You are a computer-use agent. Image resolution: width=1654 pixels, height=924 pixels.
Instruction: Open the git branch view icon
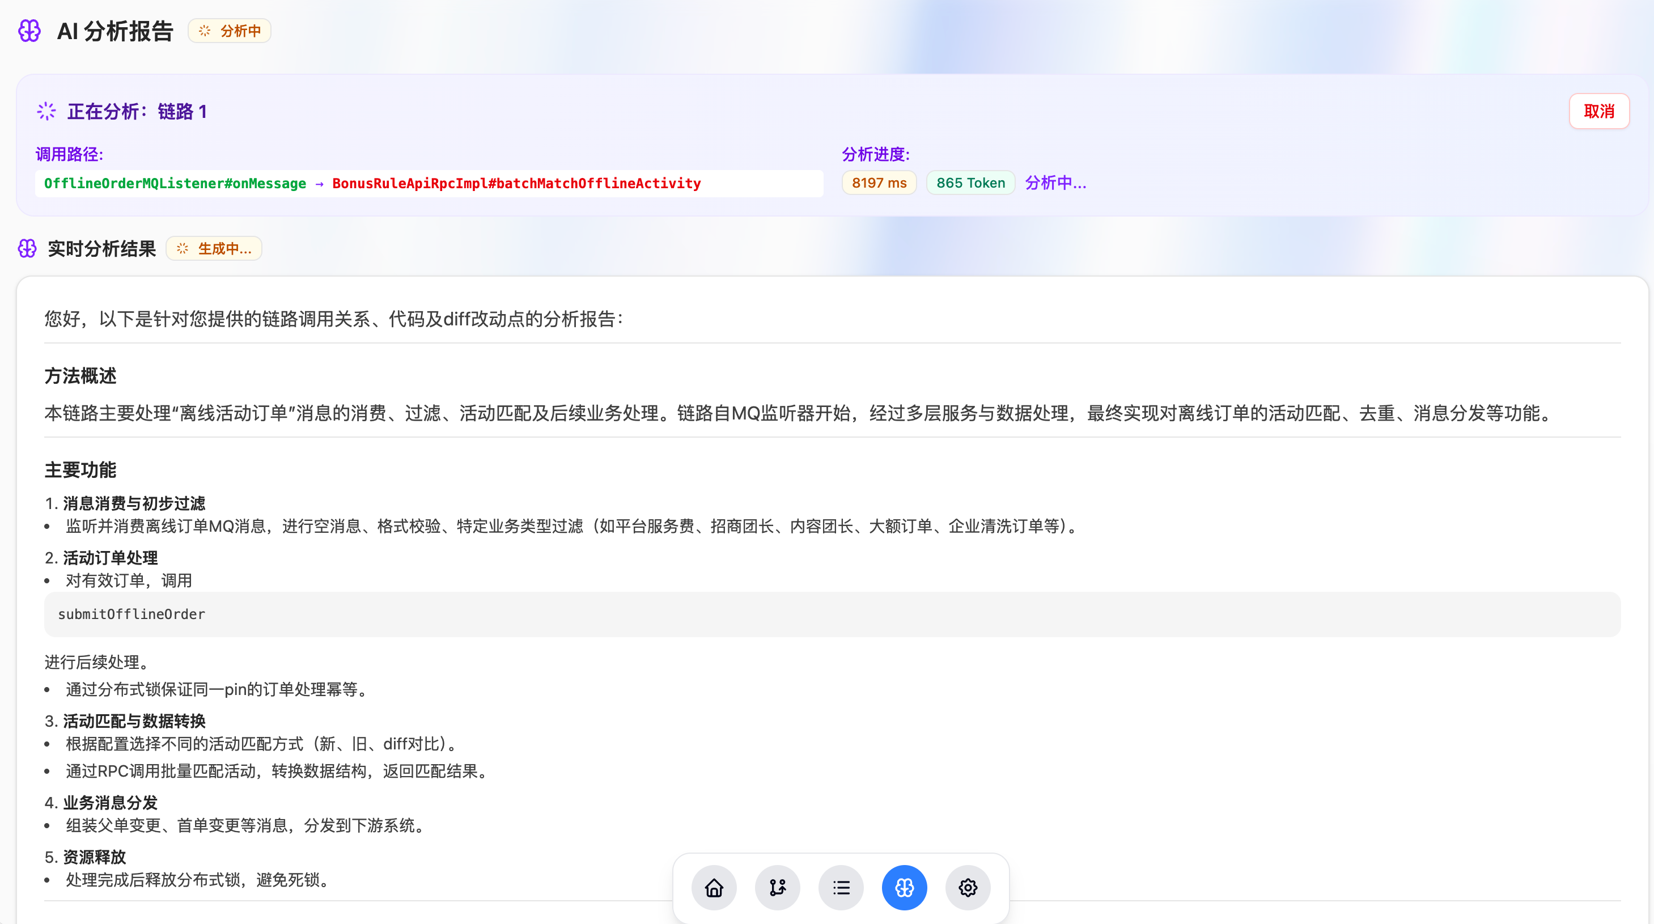(x=778, y=887)
